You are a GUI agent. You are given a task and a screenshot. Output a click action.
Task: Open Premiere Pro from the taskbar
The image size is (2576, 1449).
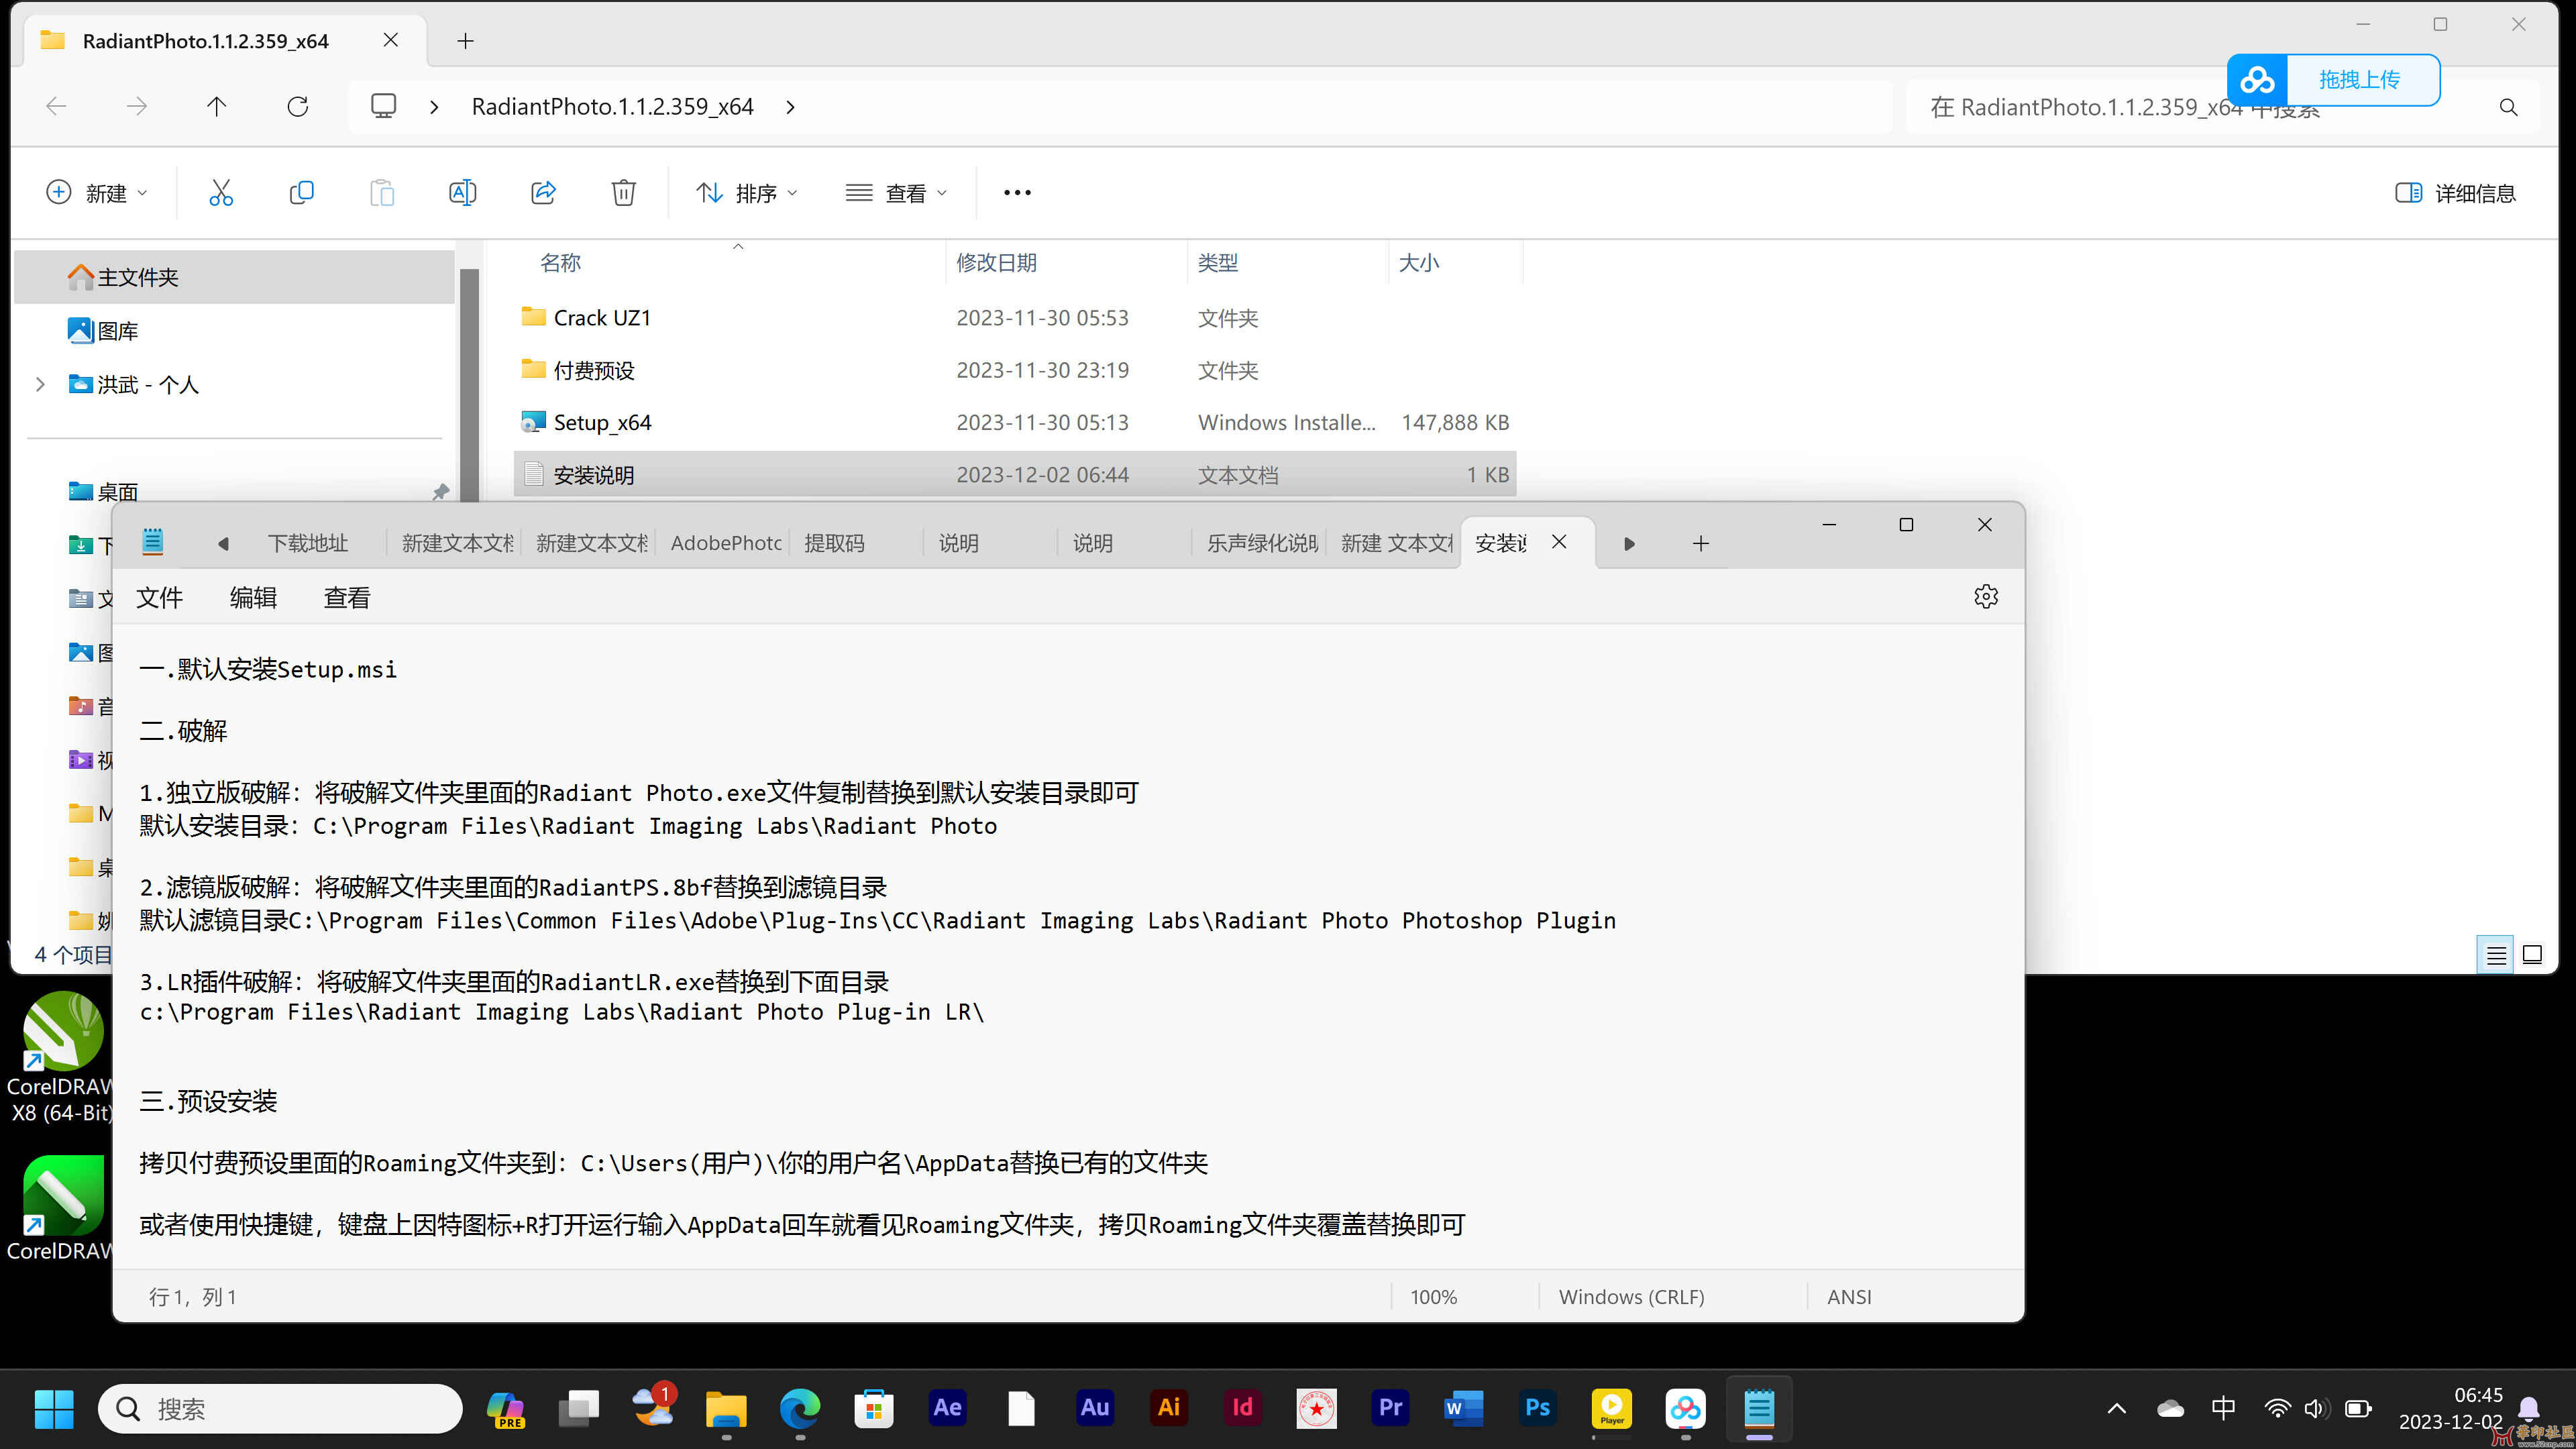[1390, 1408]
